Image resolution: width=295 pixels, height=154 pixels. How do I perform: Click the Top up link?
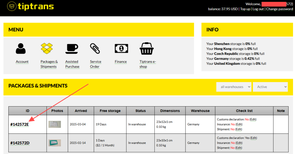245,9
